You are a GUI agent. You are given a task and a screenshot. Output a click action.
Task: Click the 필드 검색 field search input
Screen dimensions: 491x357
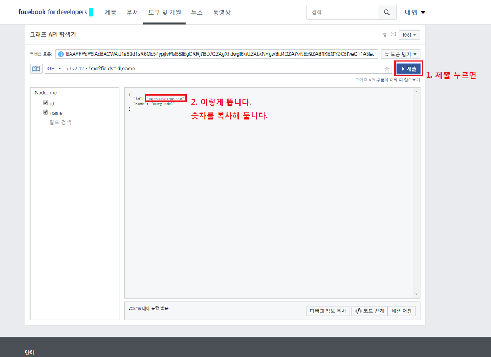tap(84, 122)
